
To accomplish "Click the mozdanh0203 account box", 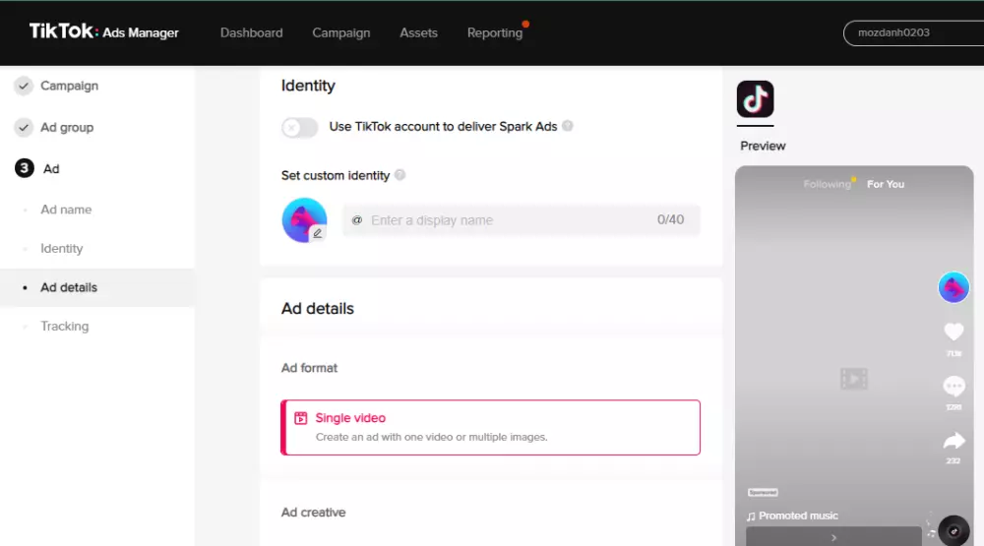I will coord(914,32).
